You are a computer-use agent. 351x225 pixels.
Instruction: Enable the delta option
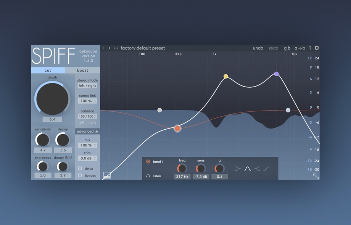(x=80, y=169)
